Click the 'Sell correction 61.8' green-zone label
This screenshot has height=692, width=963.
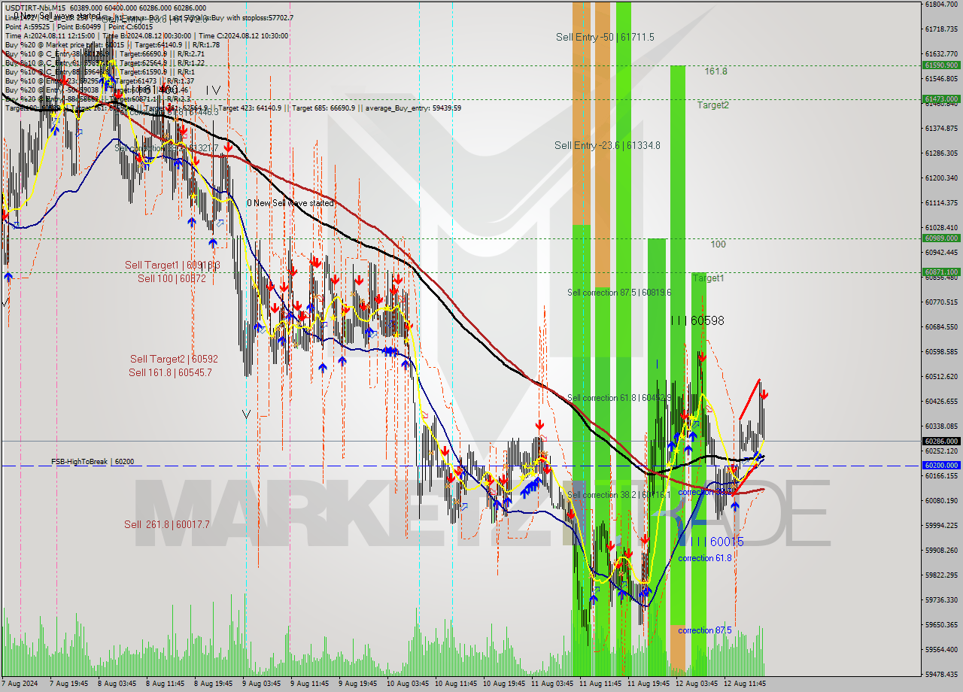click(x=619, y=397)
